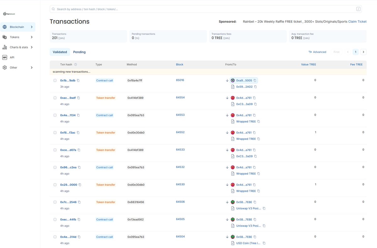Focus the address/txn hash search field
Image resolution: width=377 pixels, height=248 pixels.
pos(205,9)
